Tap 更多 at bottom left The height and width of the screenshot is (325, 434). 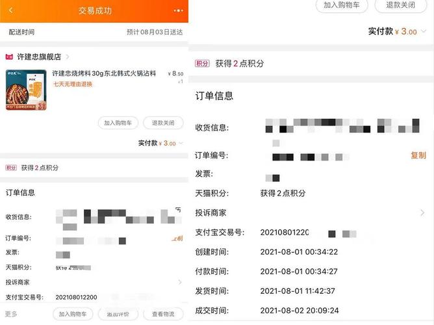tap(11, 314)
